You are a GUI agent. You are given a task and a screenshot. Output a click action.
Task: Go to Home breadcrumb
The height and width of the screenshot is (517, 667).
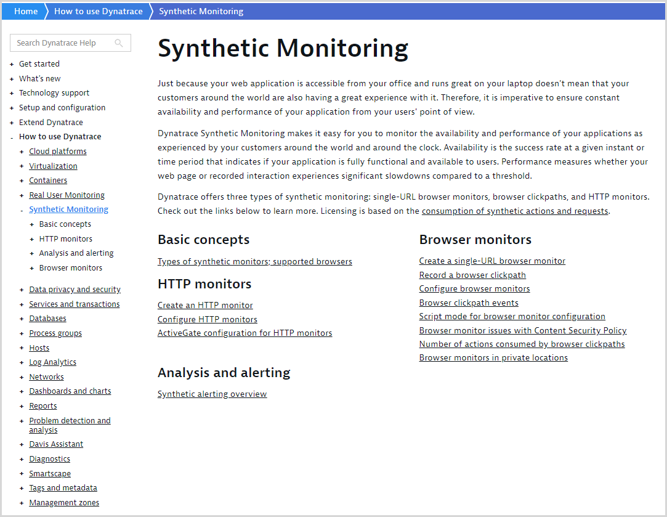click(x=26, y=12)
